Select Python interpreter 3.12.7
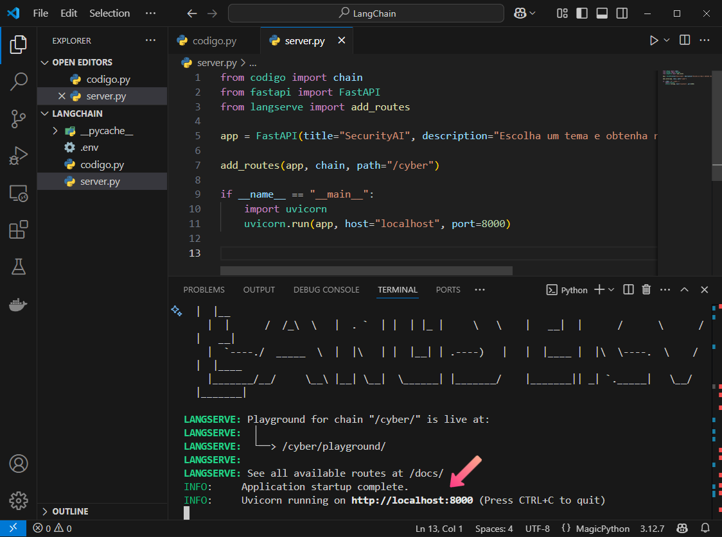 [652, 529]
